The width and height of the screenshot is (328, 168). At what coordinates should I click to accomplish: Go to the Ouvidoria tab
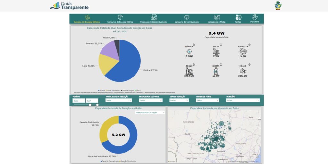pyautogui.click(x=255, y=17)
